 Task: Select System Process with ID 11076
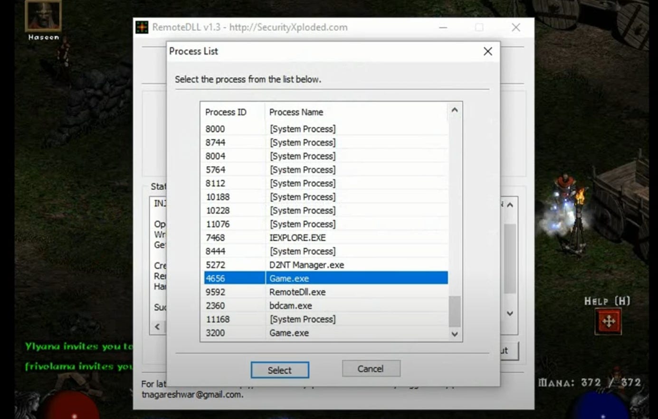click(326, 224)
